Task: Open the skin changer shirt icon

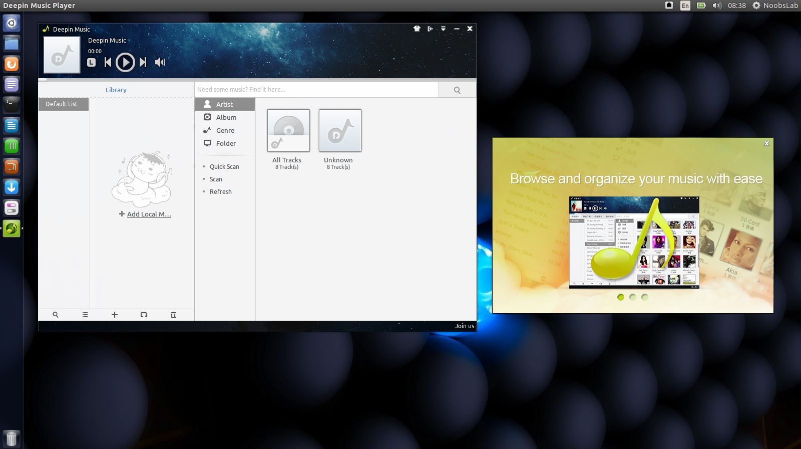Action: [x=417, y=29]
